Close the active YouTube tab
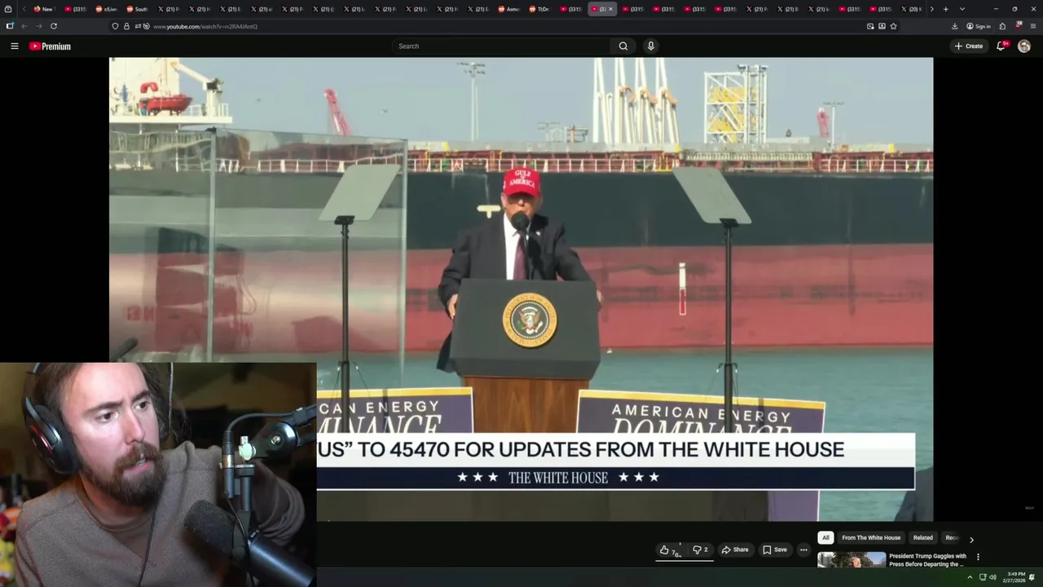1043x587 pixels. pyautogui.click(x=610, y=9)
